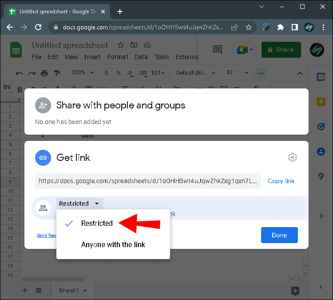The image size is (333, 300).
Task: Open the Format menu
Action: click(118, 57)
